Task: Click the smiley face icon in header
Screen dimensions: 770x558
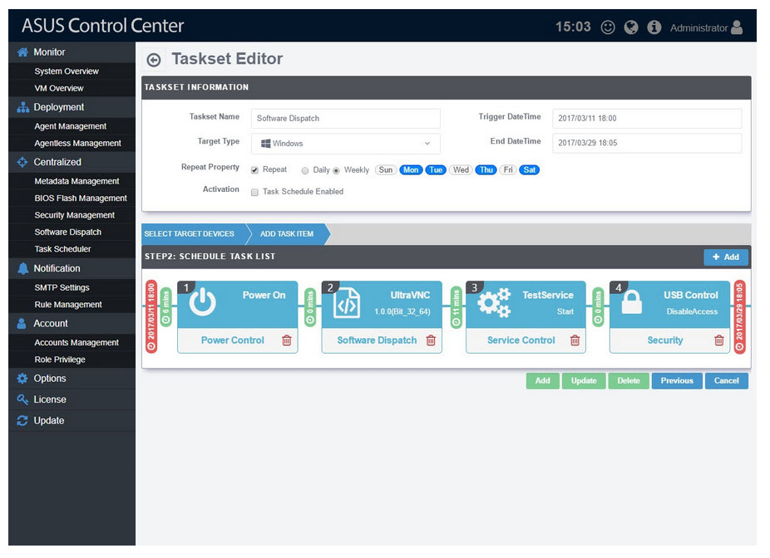Action: click(608, 27)
